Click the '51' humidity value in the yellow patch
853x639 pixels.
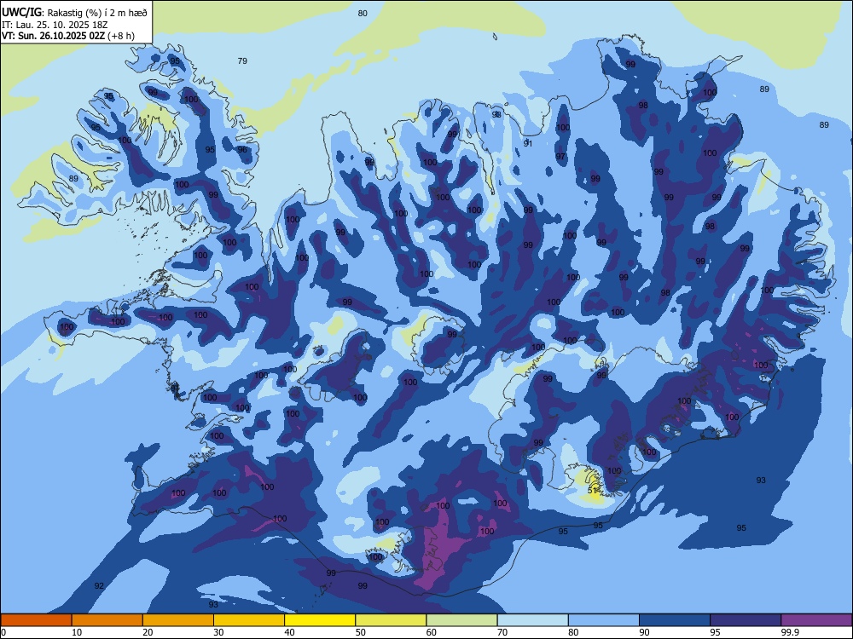pos(593,490)
